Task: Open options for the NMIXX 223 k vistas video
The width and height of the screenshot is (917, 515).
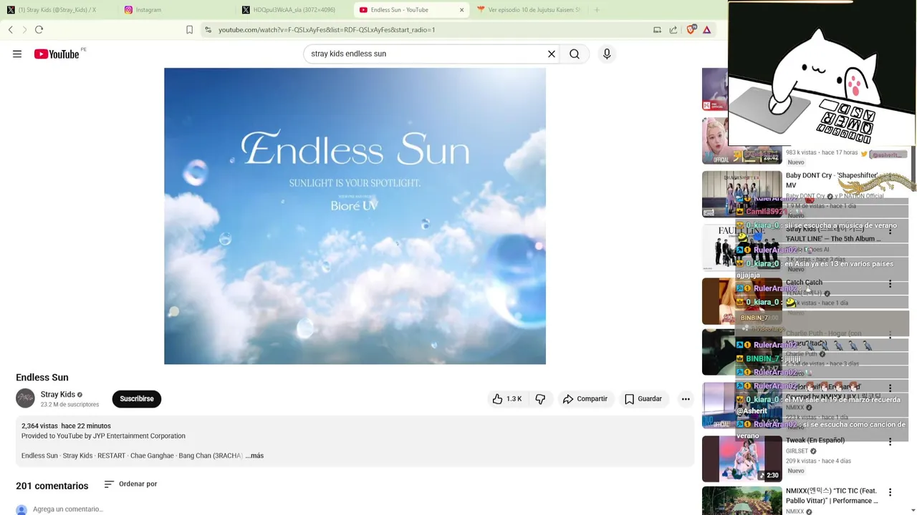Action: (890, 388)
